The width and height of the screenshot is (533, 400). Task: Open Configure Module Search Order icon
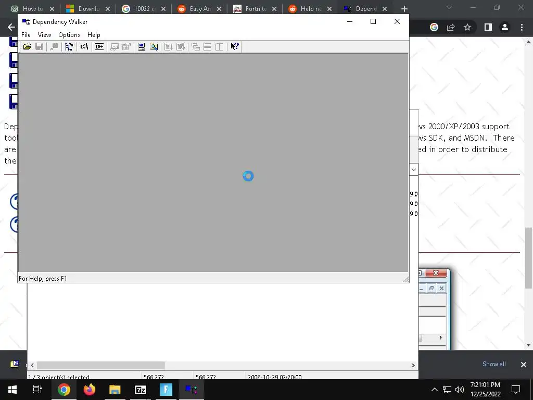point(154,46)
